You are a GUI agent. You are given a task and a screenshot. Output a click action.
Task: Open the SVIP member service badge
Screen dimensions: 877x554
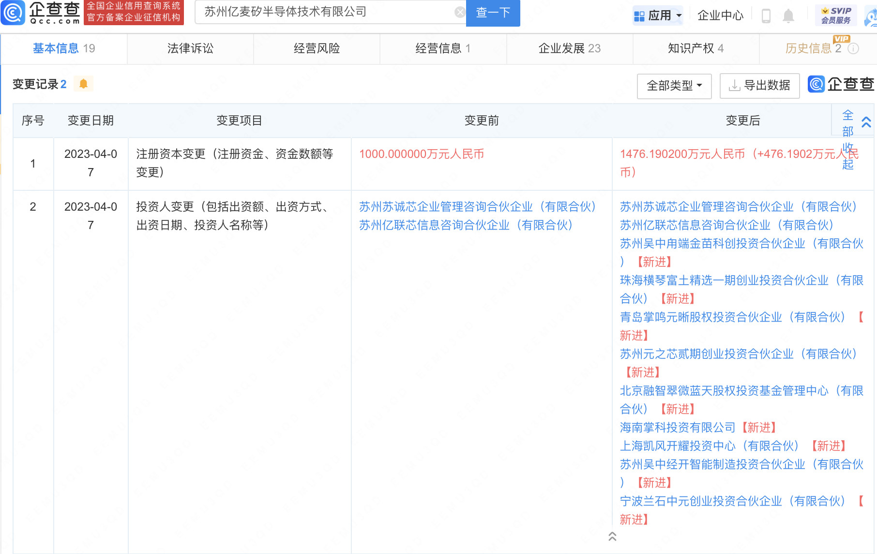point(836,15)
